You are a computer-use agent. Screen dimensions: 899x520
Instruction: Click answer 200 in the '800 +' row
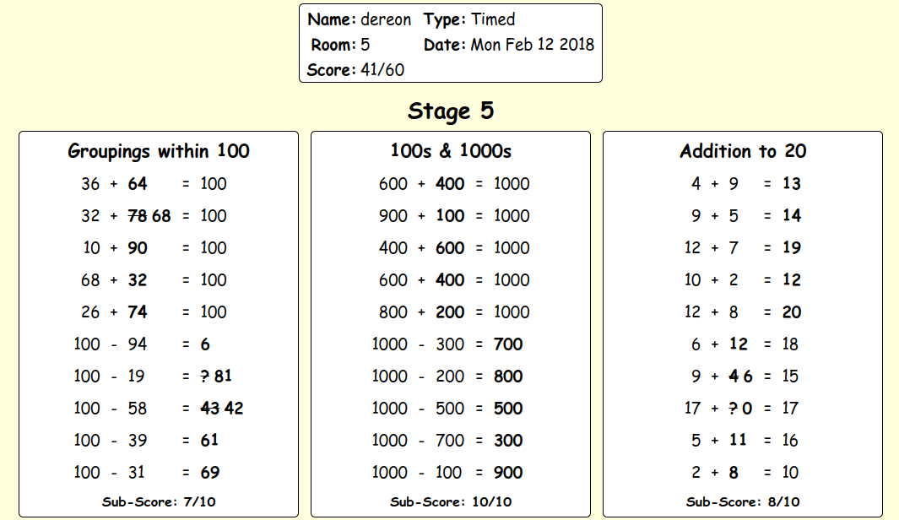click(450, 312)
